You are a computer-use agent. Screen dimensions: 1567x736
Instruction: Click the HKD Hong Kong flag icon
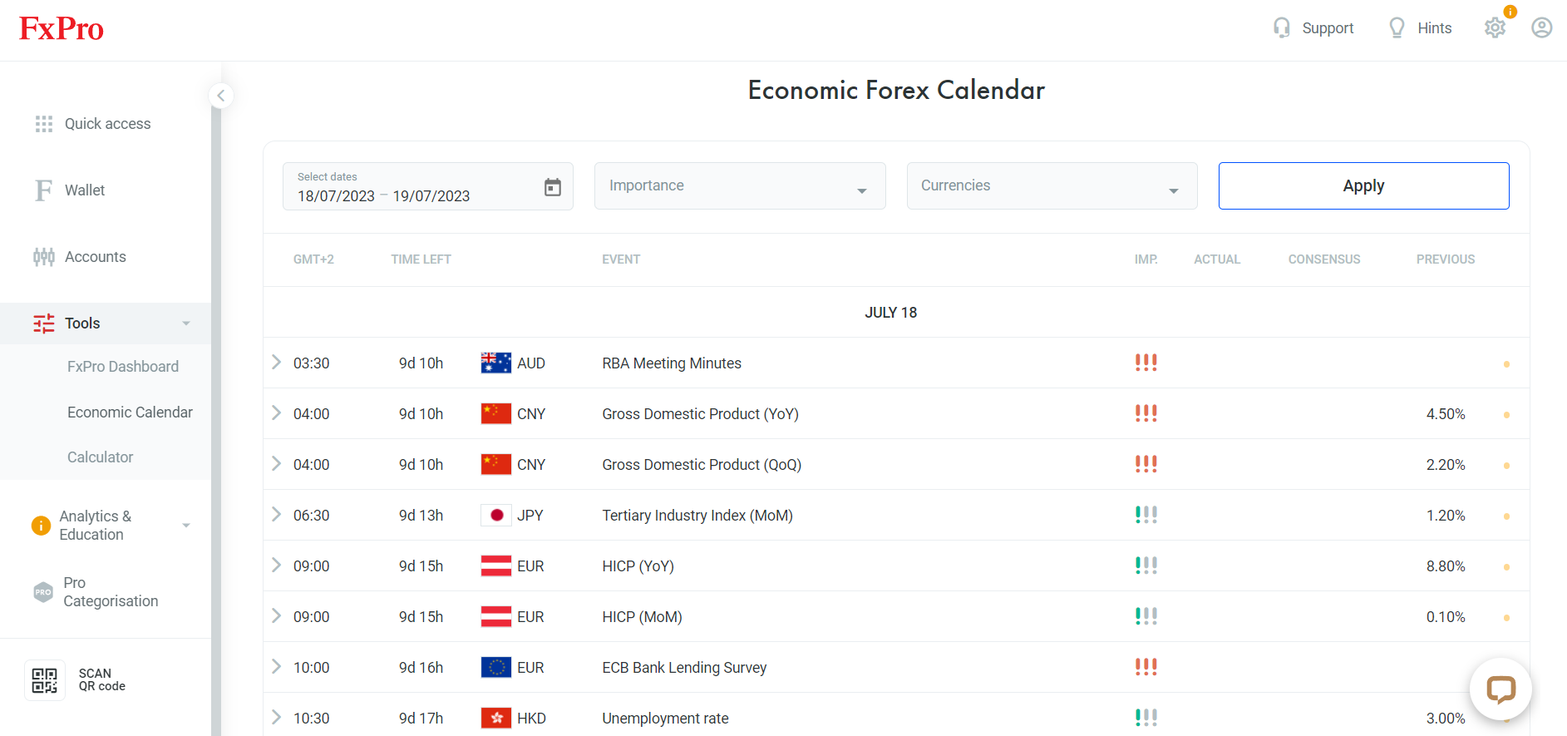[x=496, y=719]
